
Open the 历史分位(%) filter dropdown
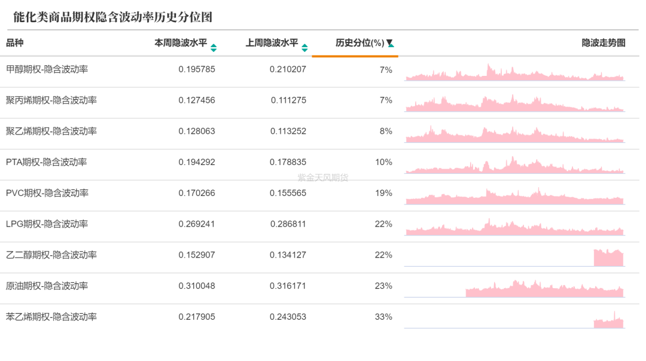[x=391, y=43]
